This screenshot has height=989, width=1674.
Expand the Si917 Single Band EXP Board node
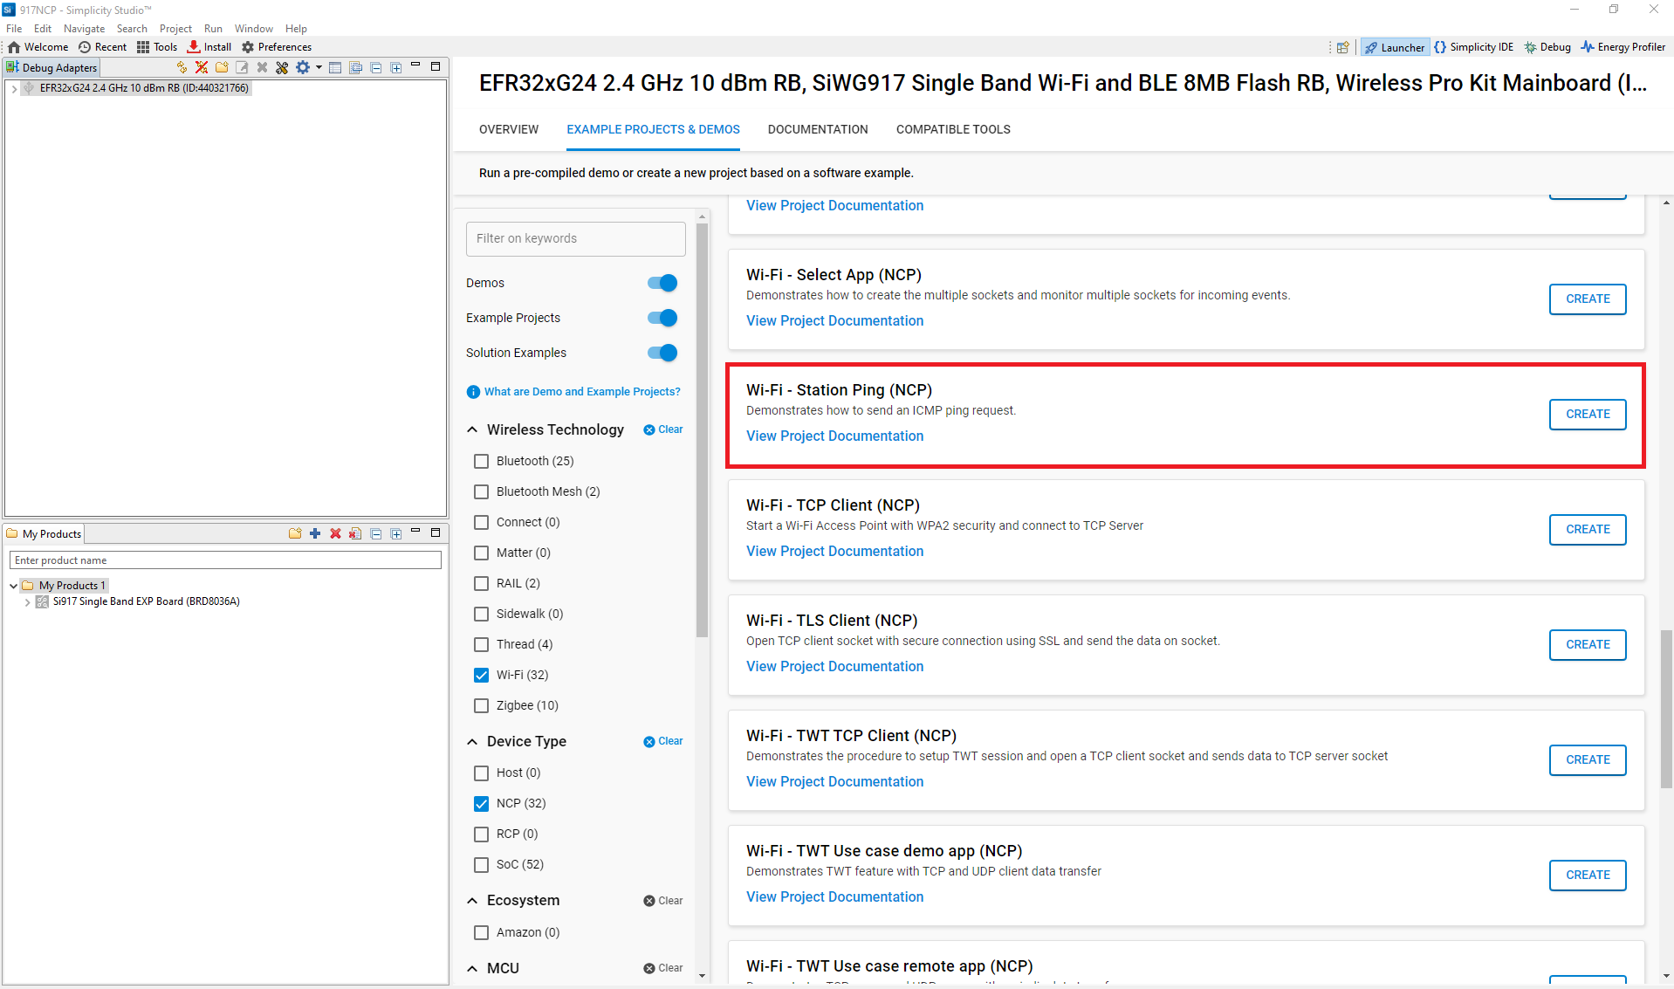28,601
